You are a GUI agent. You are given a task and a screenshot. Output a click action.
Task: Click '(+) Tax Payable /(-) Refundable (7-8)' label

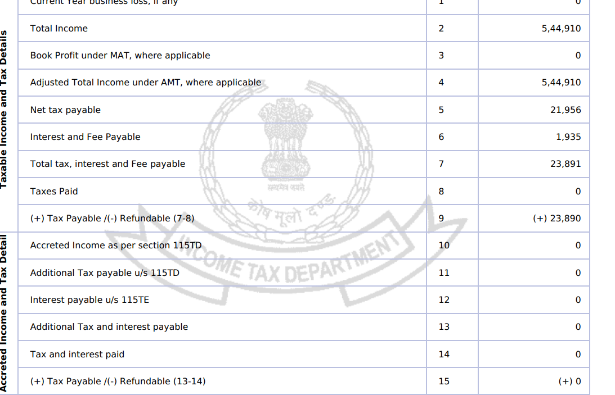click(x=112, y=219)
